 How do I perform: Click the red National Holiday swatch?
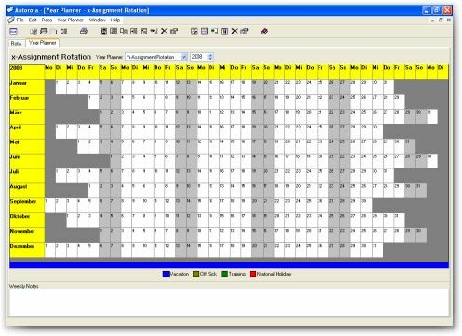click(x=252, y=274)
